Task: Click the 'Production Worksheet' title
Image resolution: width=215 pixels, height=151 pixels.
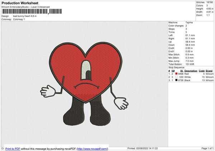Action: tap(20, 3)
